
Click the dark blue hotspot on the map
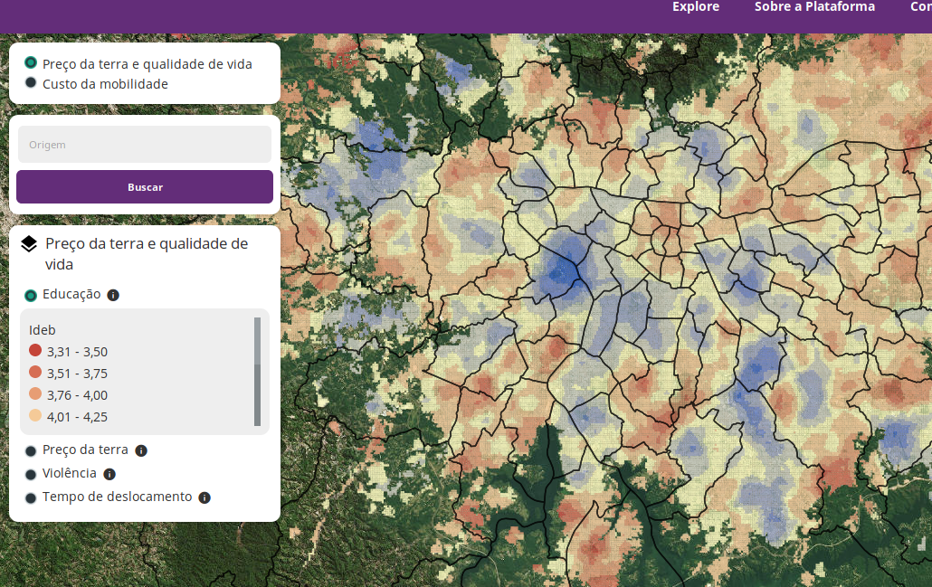[x=564, y=270]
